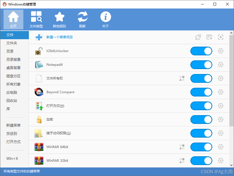Click the rocket icon in header row

pos(198,37)
